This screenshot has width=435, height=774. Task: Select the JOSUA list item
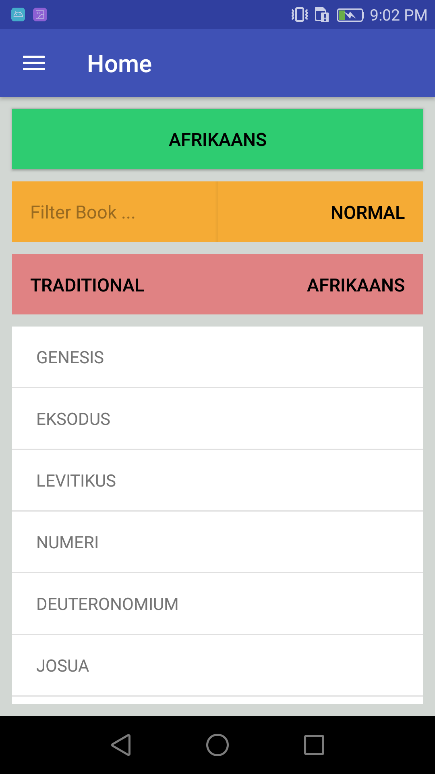pyautogui.click(x=217, y=666)
